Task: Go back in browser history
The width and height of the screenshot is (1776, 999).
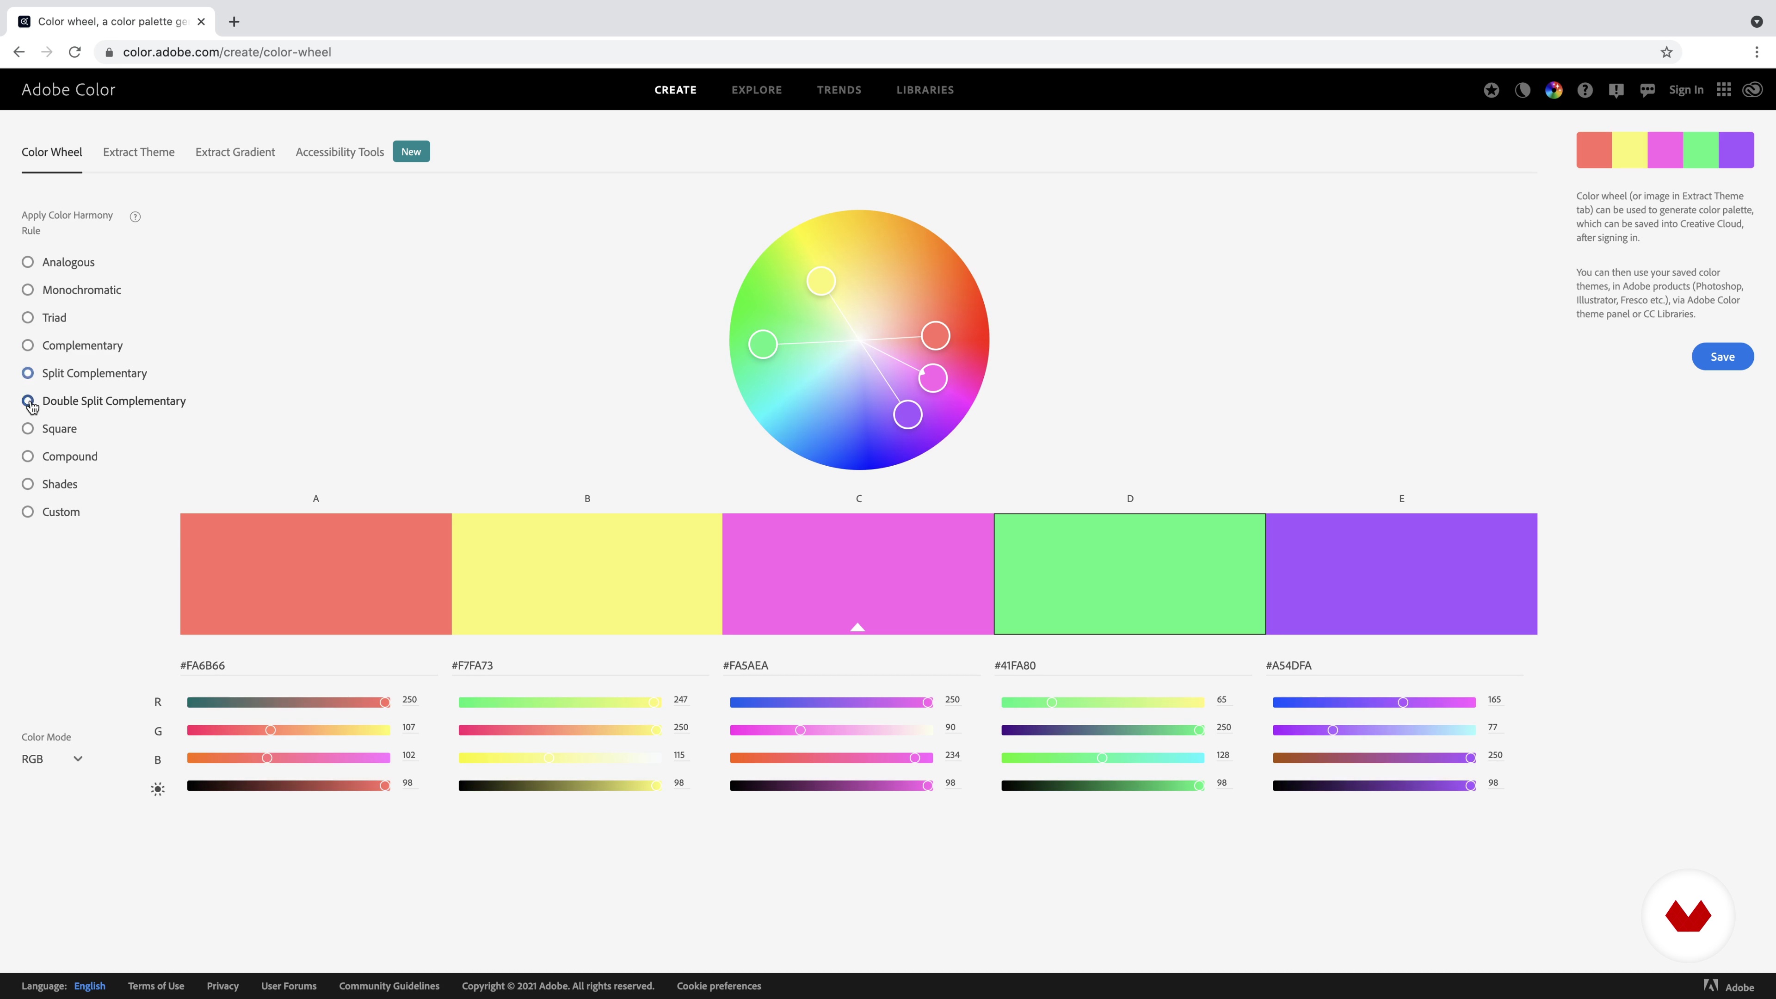Action: click(18, 52)
